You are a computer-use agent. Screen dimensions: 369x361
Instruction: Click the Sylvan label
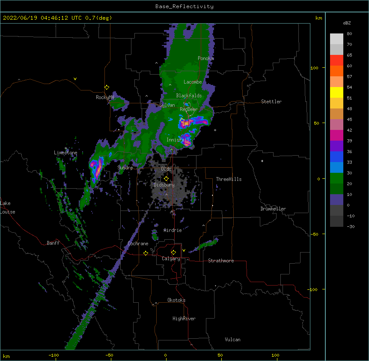pos(167,105)
